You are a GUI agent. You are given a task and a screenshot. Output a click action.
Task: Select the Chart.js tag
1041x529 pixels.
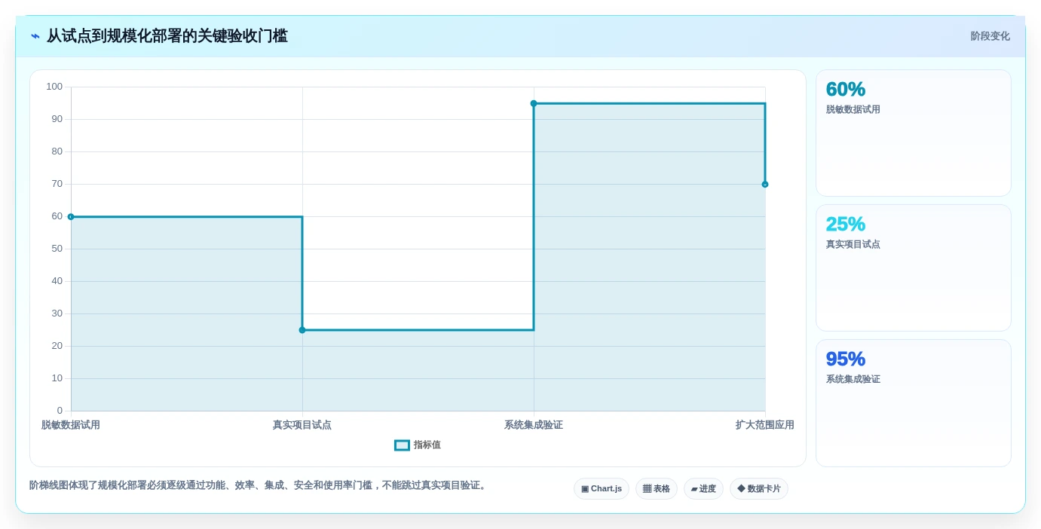pyautogui.click(x=602, y=489)
